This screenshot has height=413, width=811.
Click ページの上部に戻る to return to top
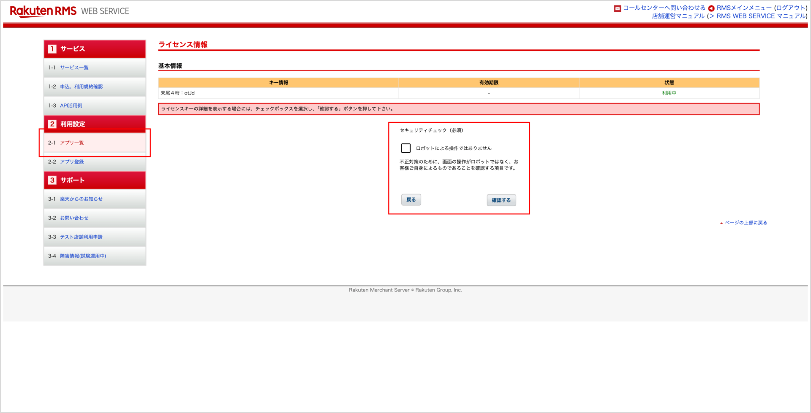pyautogui.click(x=747, y=222)
